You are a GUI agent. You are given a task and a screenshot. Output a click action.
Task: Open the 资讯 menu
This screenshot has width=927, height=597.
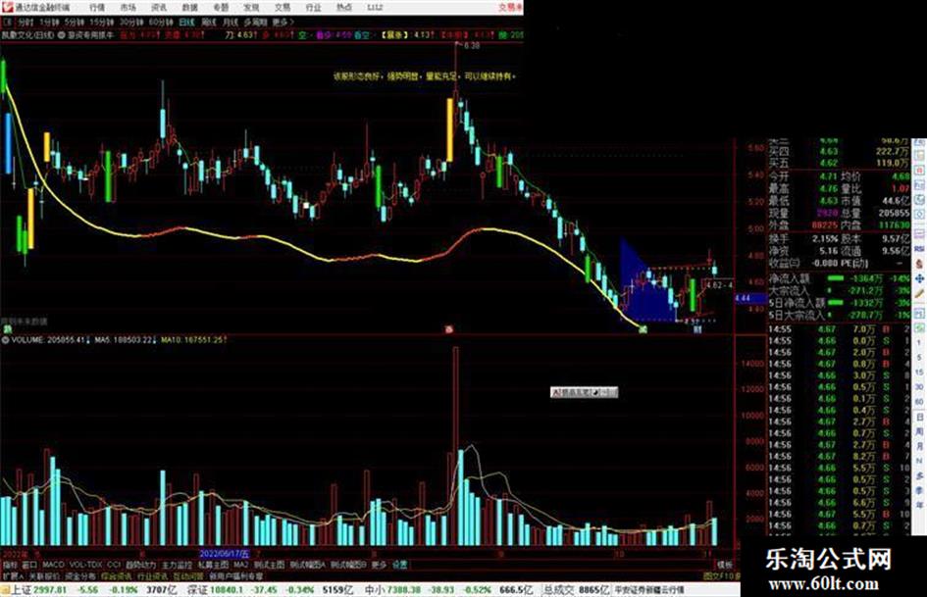159,7
